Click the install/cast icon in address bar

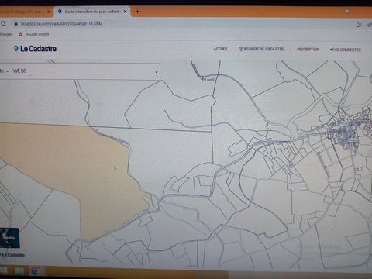(x=359, y=25)
